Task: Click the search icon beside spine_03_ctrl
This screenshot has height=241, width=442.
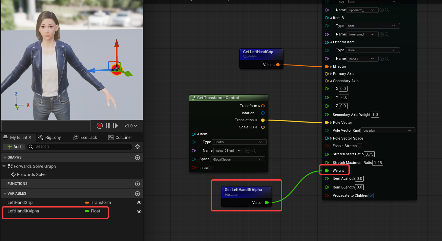Action: [254, 151]
